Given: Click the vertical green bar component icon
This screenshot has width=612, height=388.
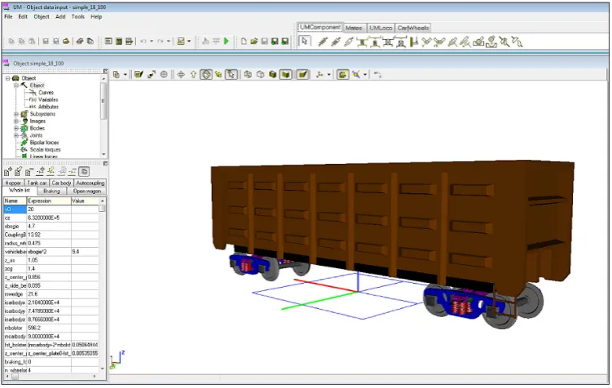Looking at the screenshot, I should point(414,42).
